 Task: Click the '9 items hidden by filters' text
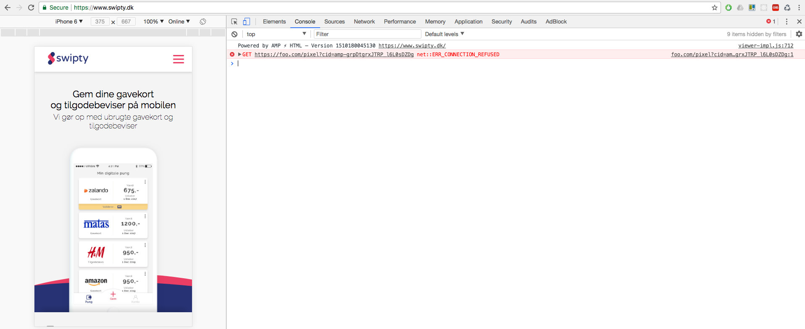(x=757, y=34)
